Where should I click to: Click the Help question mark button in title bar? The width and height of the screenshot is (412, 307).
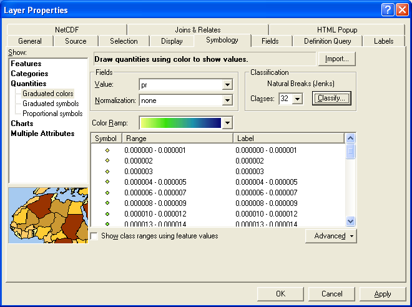388,10
